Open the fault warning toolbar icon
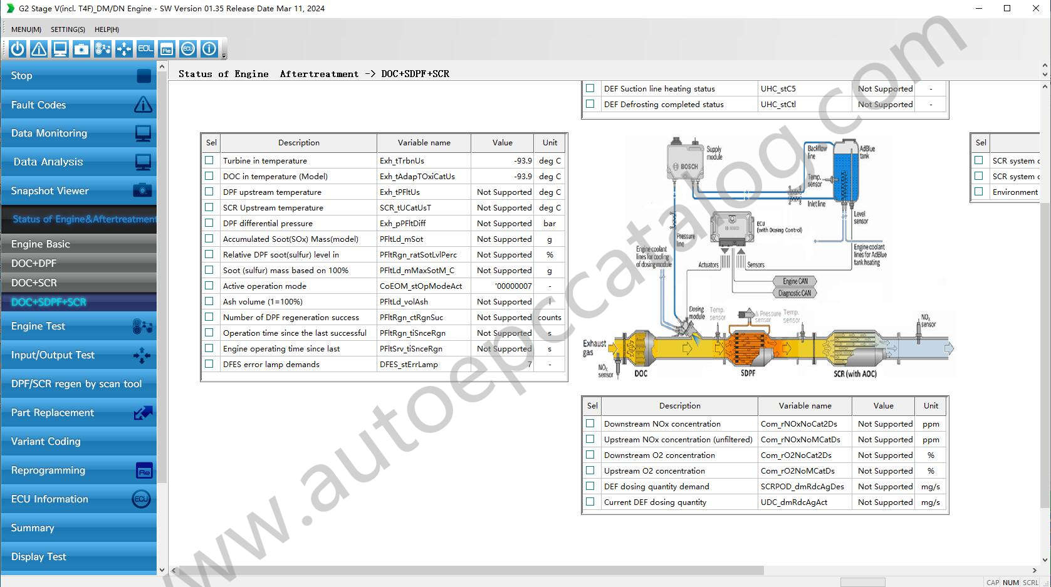 pos(38,49)
